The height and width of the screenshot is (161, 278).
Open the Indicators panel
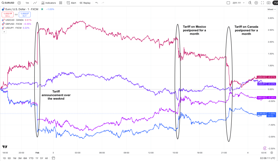point(49,3)
